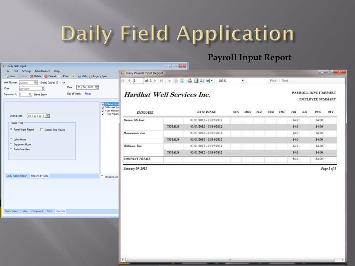The image size is (355, 266).
Task: Click the Crew lookup magnifier icon
Action: click(43, 88)
